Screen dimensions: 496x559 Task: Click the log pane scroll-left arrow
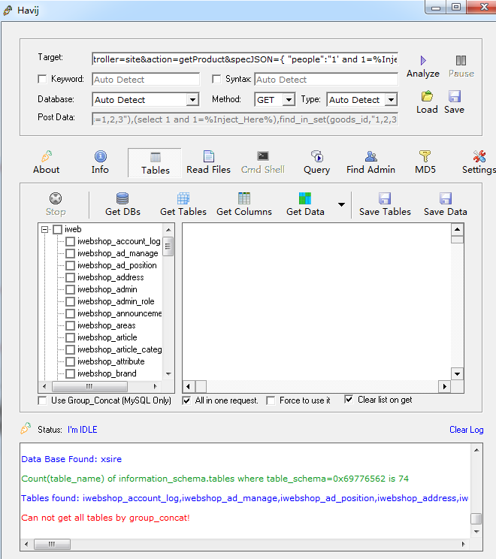pyautogui.click(x=26, y=544)
